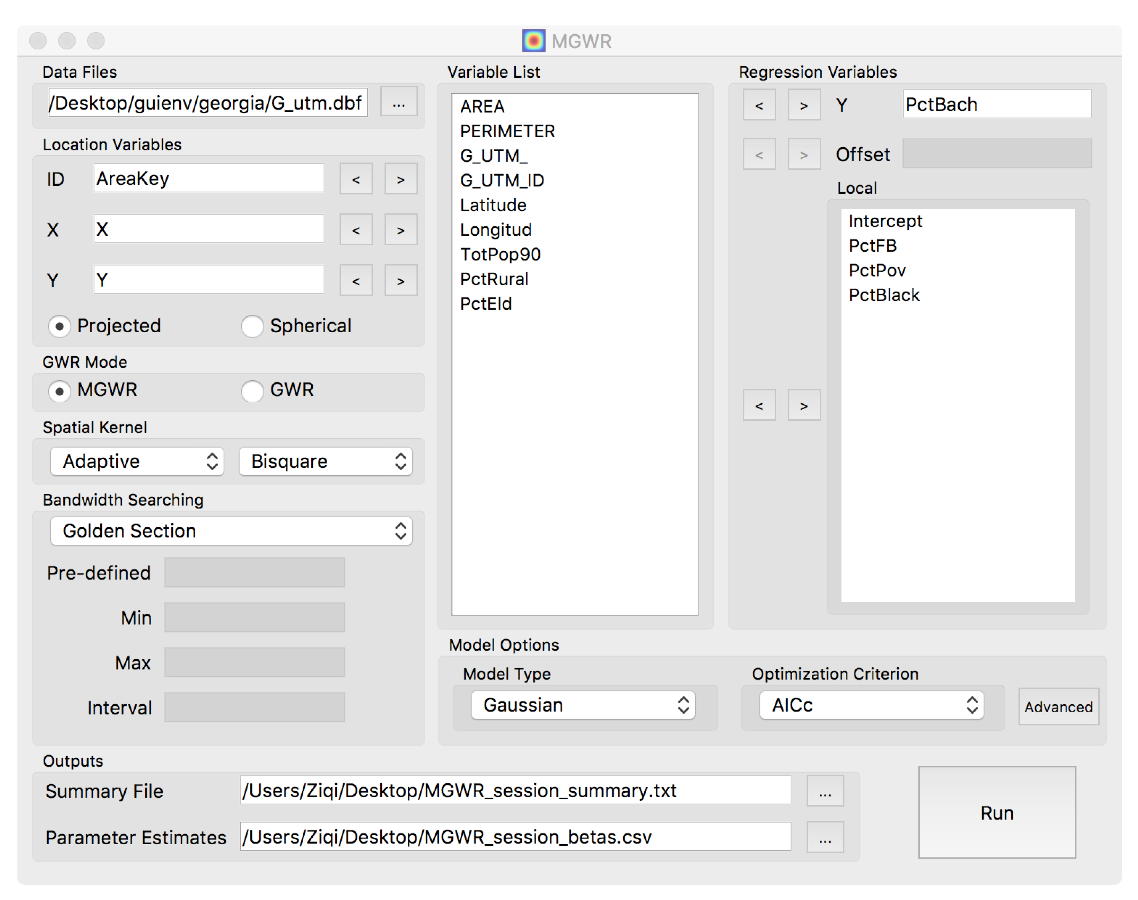Click the left arrow beside ID field
Viewport: 1138px width, 900px height.
356,179
